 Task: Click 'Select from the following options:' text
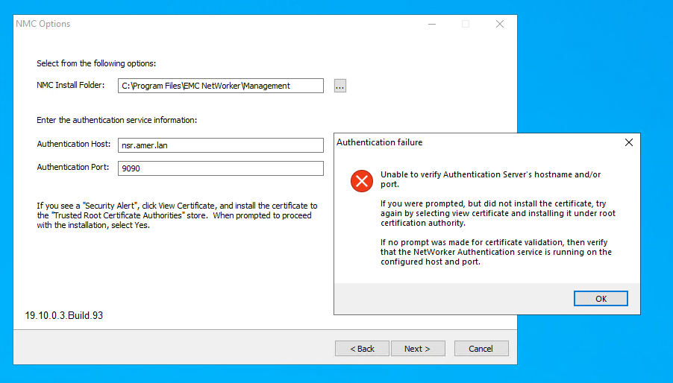pos(96,63)
